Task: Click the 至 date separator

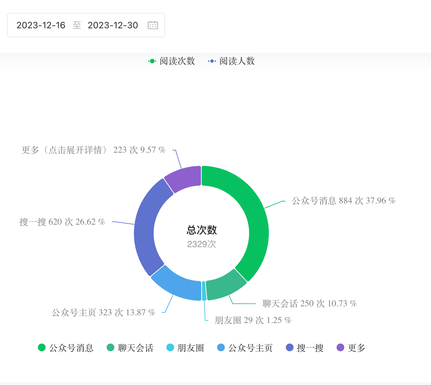Action: (77, 25)
